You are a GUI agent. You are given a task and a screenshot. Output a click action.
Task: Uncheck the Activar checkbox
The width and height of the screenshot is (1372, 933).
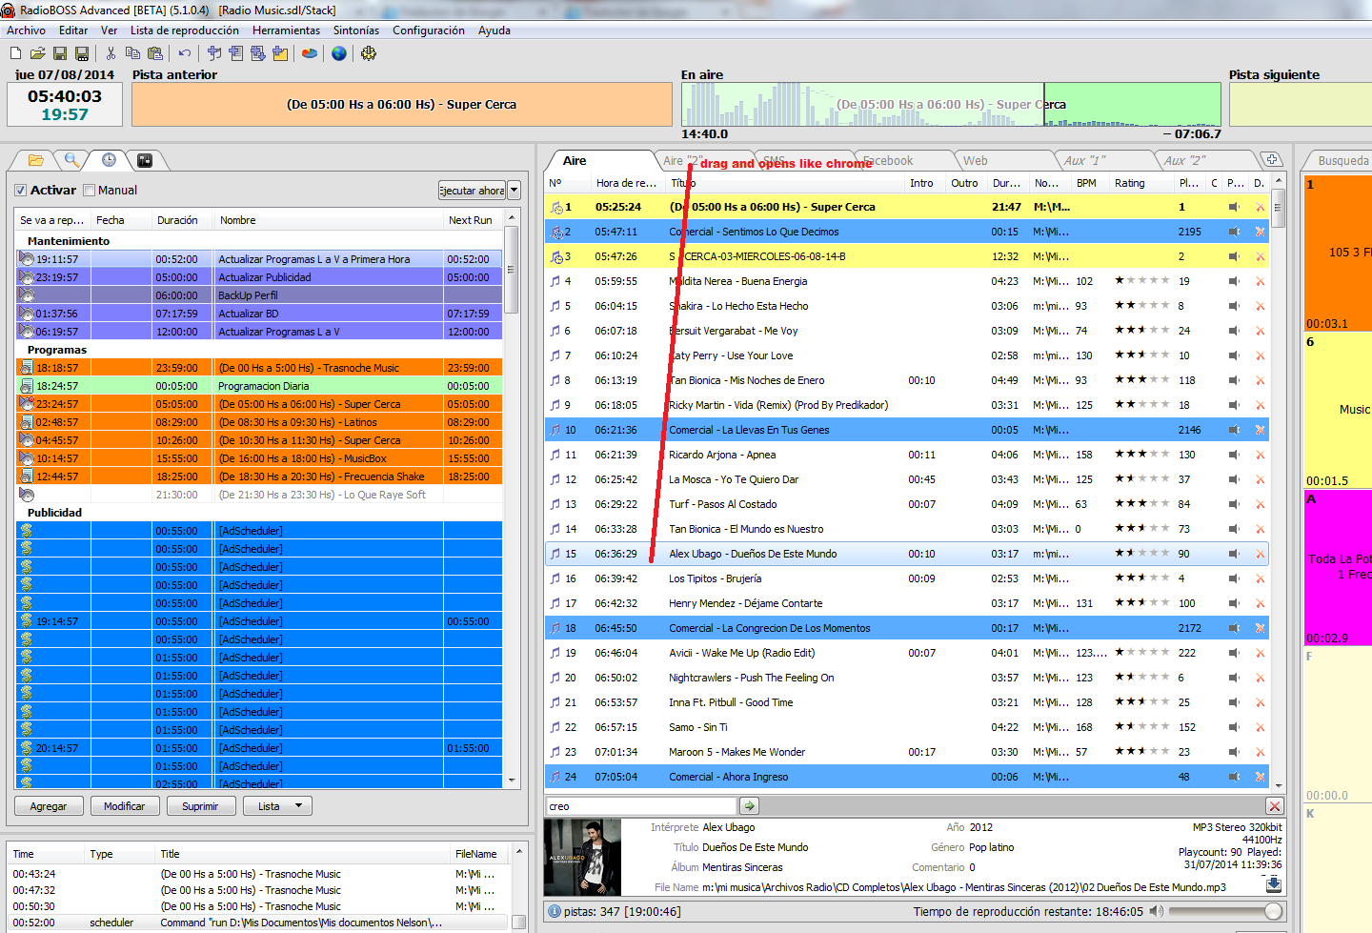[21, 190]
